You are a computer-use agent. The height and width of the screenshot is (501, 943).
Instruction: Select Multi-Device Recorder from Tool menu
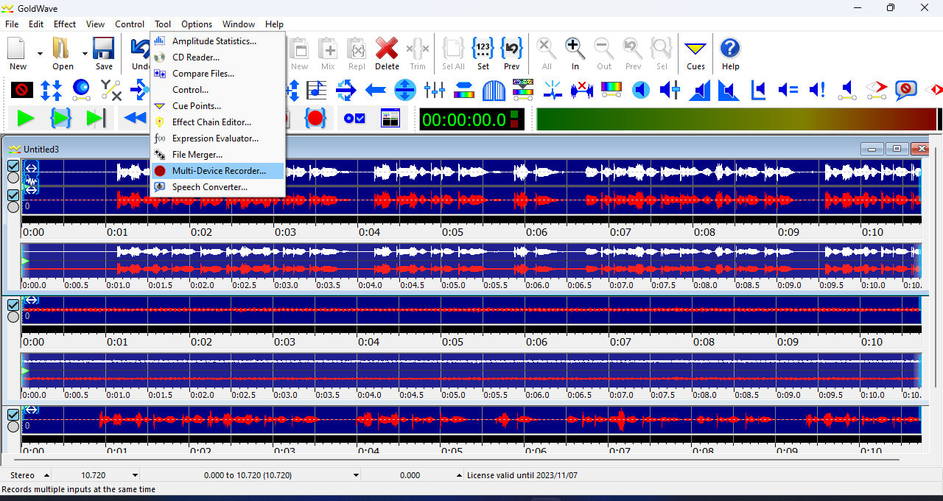(x=218, y=171)
